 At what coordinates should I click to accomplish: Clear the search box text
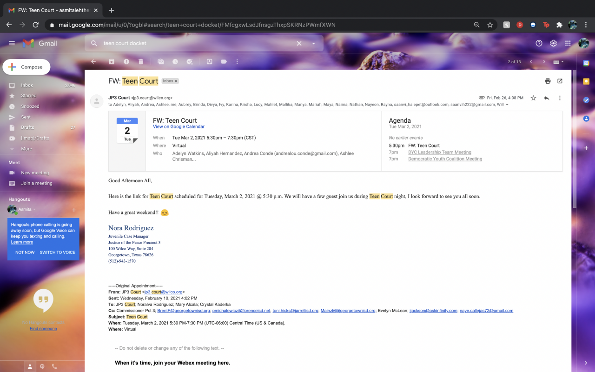(x=299, y=43)
